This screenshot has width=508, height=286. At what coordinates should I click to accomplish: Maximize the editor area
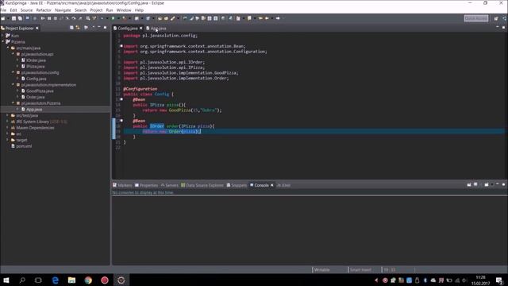click(503, 28)
